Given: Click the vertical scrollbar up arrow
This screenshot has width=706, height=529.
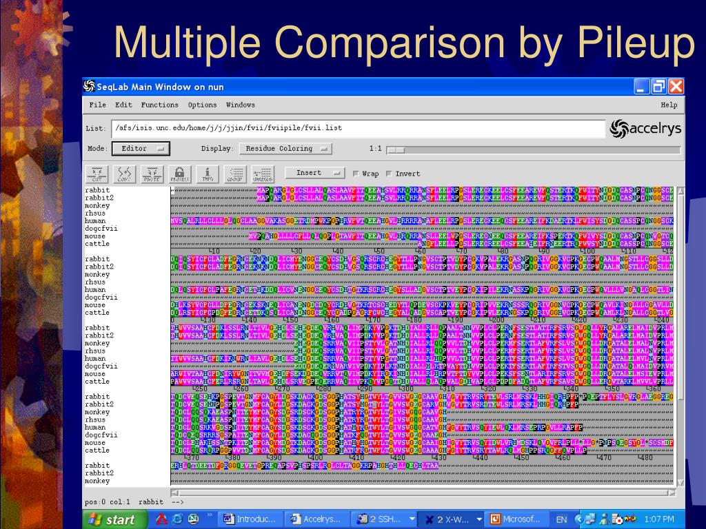Looking at the screenshot, I should point(680,191).
